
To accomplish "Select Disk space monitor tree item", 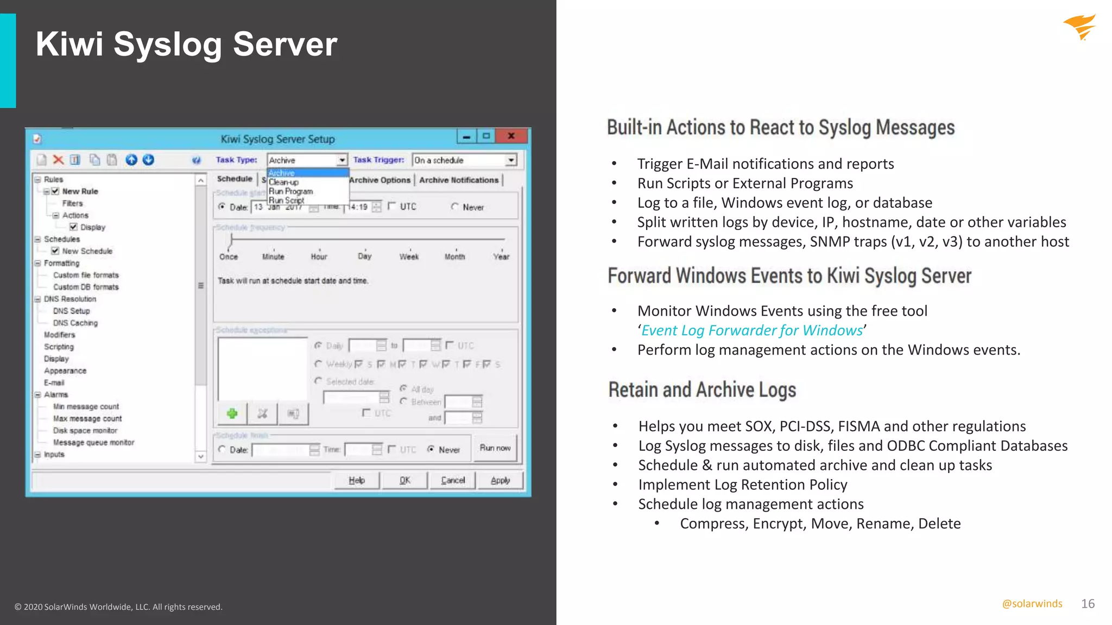I will click(x=85, y=431).
